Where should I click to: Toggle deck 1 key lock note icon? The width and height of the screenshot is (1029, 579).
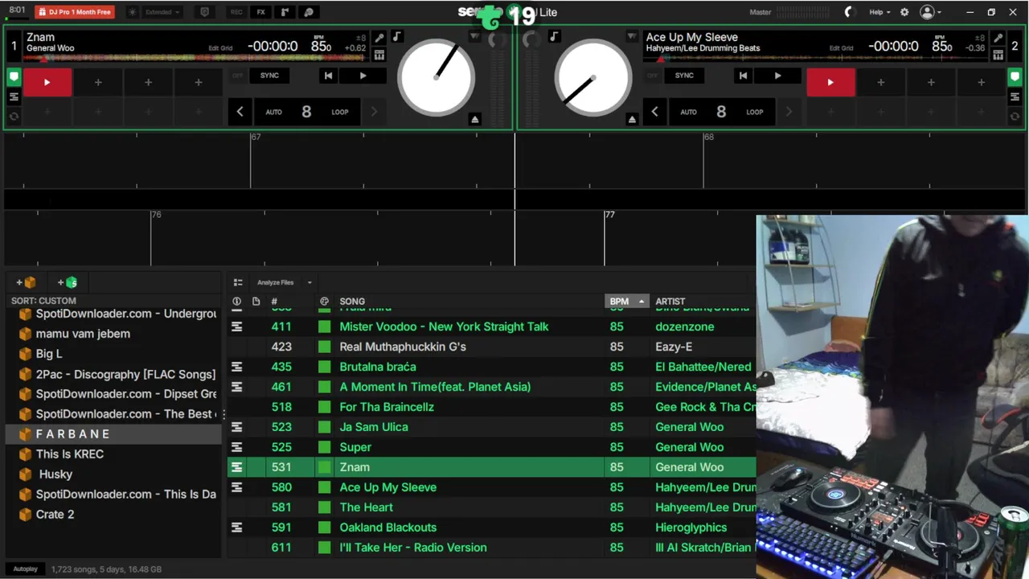coord(396,36)
